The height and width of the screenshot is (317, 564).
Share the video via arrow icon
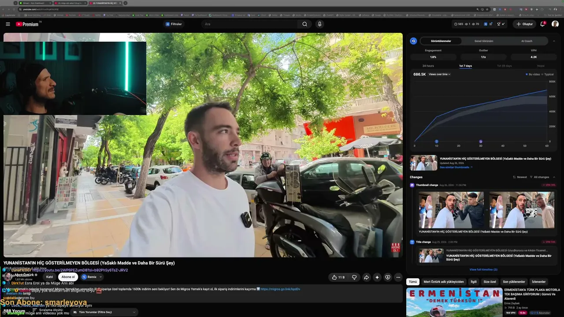366,277
